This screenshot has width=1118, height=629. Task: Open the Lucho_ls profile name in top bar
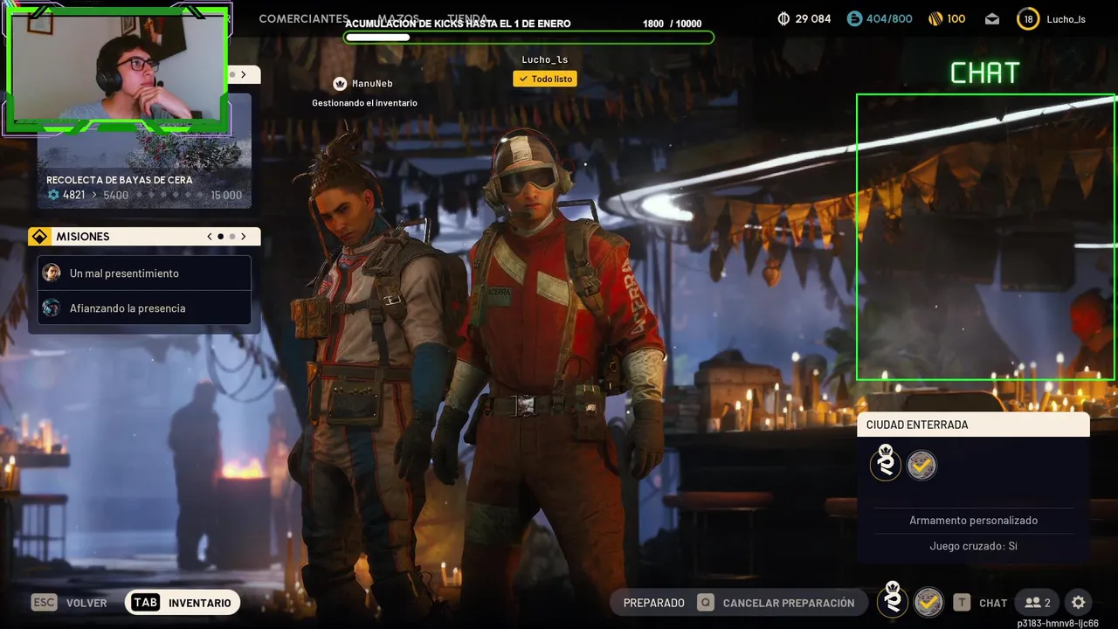click(1066, 19)
